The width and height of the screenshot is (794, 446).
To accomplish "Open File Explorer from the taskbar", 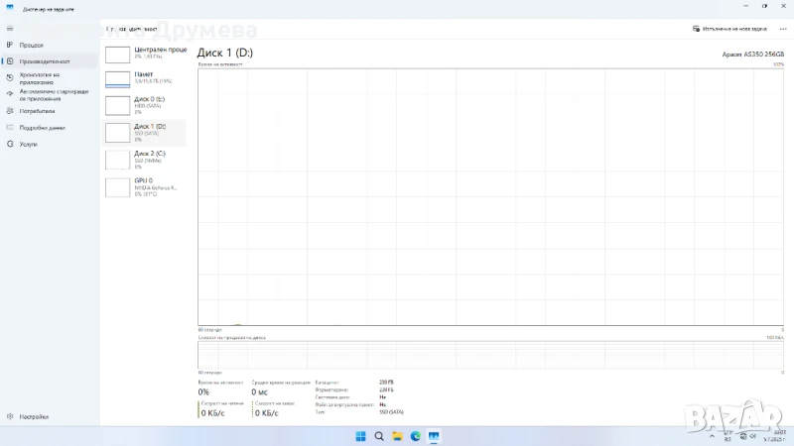I will [x=397, y=436].
